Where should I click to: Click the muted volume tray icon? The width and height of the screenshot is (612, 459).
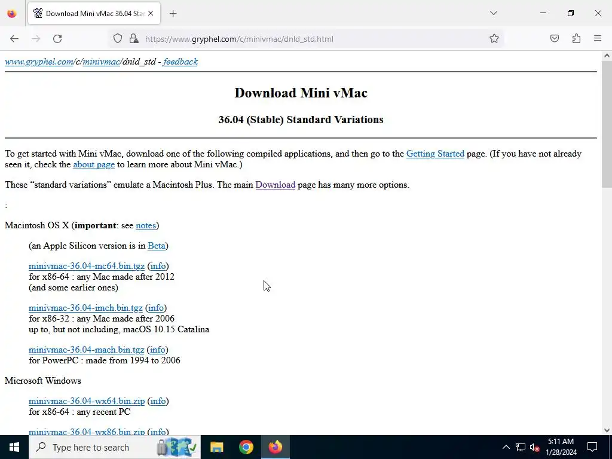click(534, 447)
